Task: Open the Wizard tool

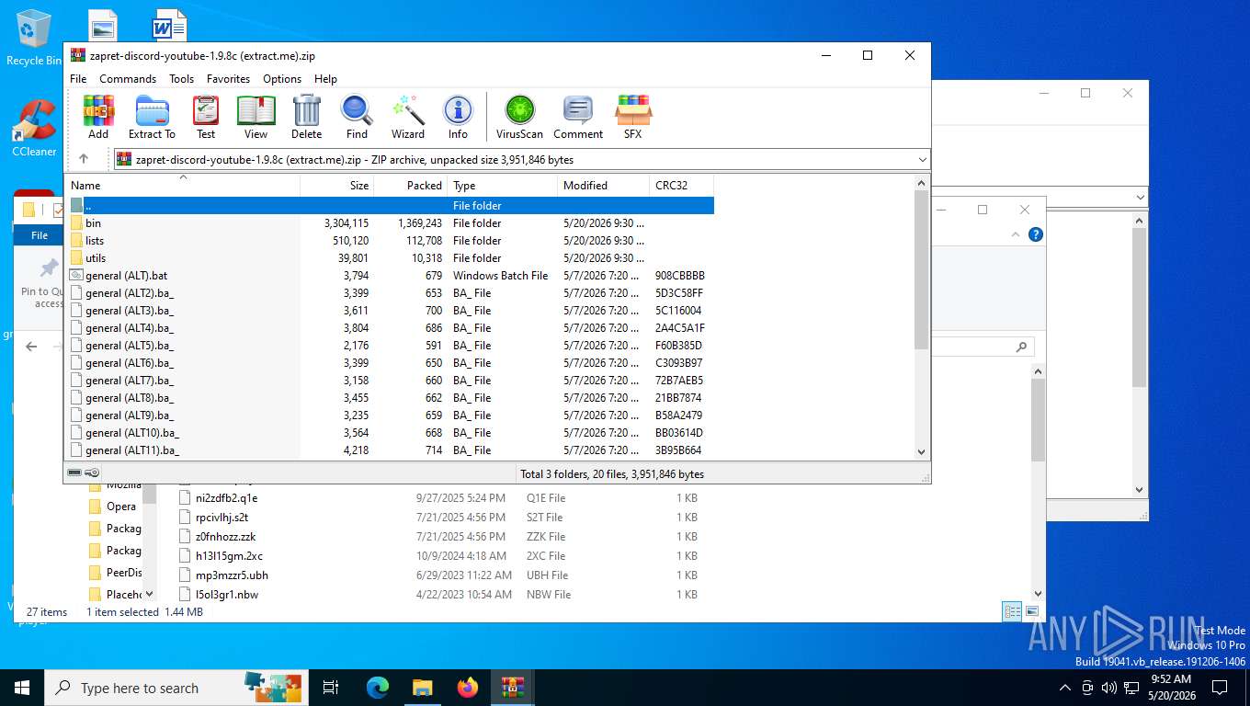Action: [408, 117]
